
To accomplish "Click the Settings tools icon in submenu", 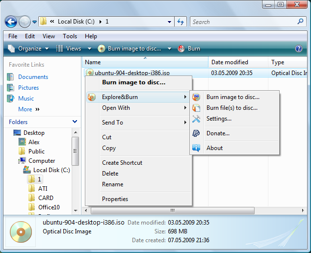I will (196, 119).
